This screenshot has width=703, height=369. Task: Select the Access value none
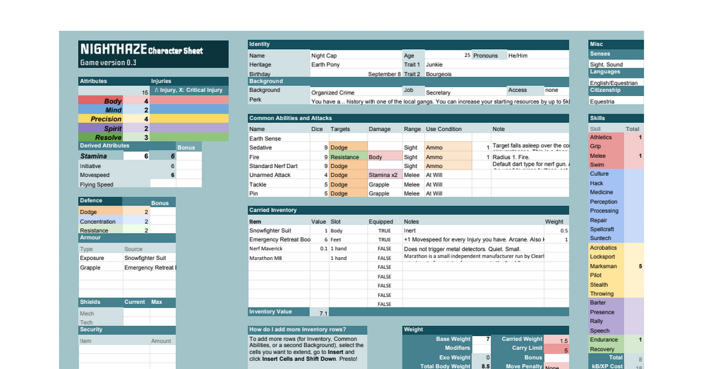point(557,90)
